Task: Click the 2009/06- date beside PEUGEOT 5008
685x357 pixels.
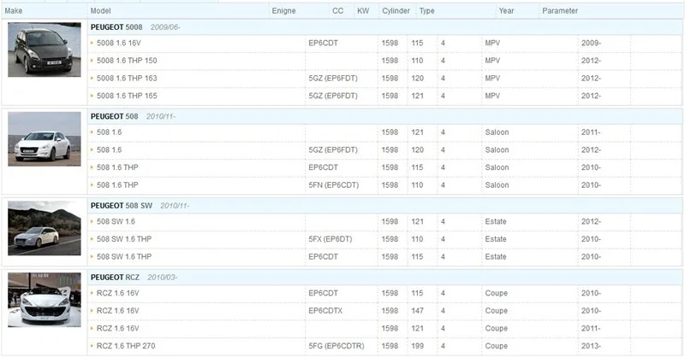Action: point(165,27)
